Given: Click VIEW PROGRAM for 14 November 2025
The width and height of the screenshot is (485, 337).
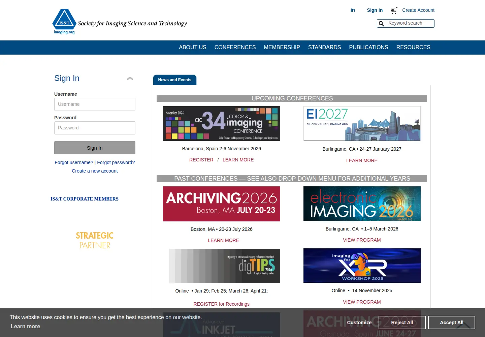Looking at the screenshot, I should pyautogui.click(x=362, y=302).
